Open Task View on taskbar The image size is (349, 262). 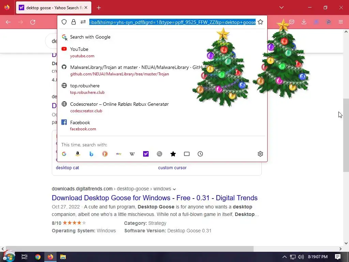(x=24, y=257)
